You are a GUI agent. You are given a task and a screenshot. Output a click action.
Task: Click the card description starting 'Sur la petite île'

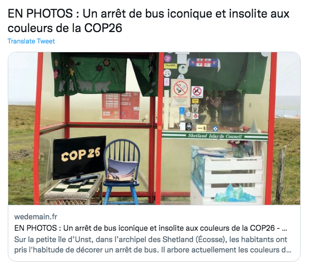153,245
